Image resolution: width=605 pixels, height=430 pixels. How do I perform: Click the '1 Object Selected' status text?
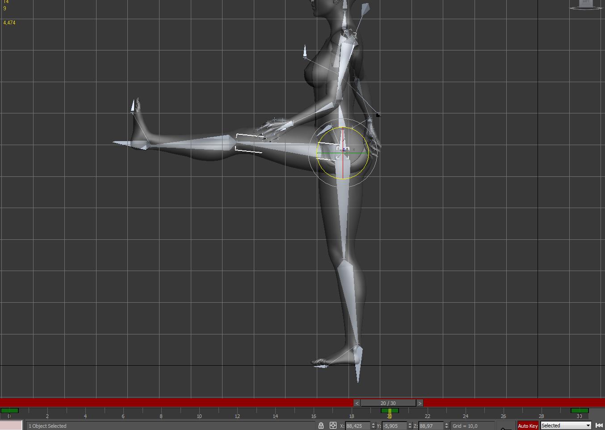pos(47,426)
